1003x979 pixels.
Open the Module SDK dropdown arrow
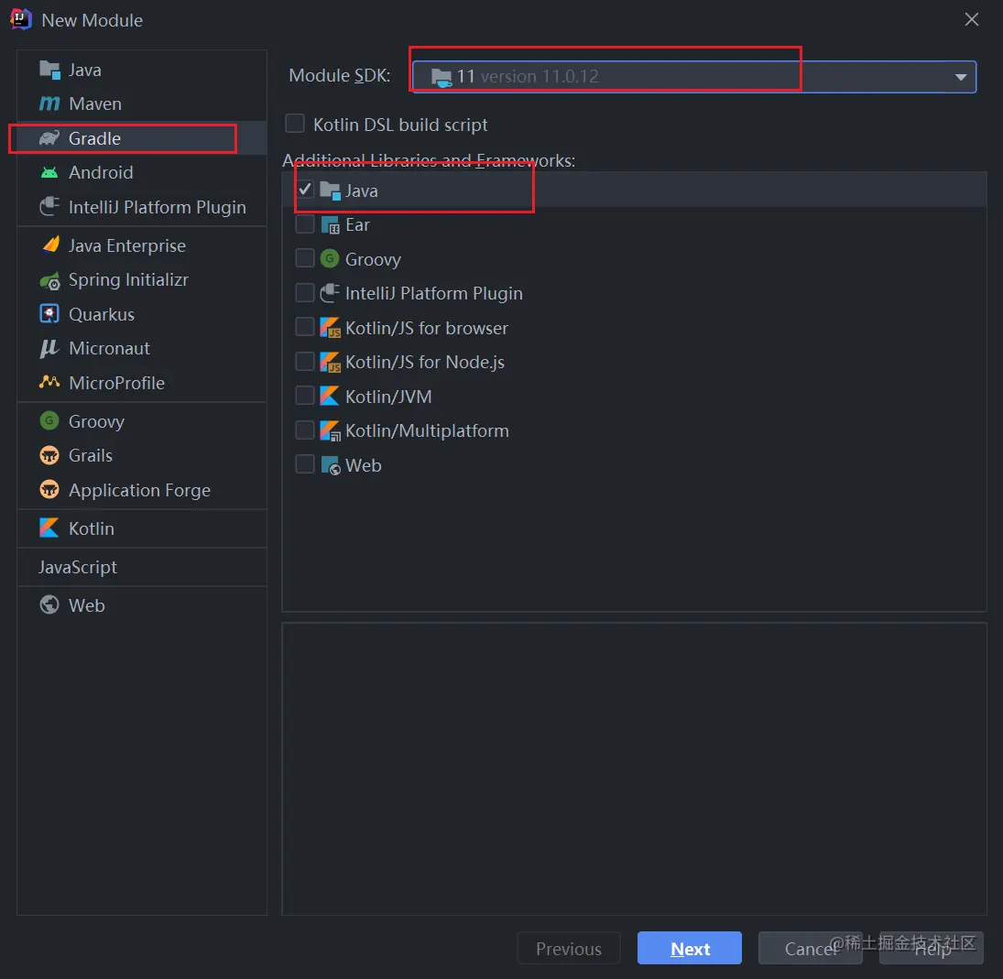tap(960, 77)
